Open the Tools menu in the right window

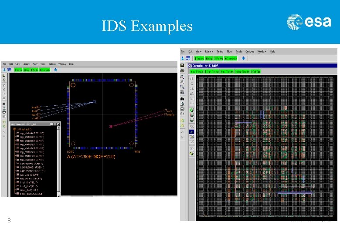(239, 51)
